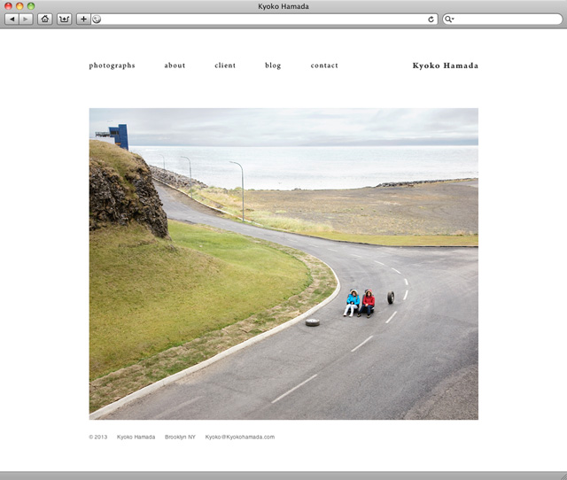
Task: Click the © 2013 copyright text
Action: (98, 437)
